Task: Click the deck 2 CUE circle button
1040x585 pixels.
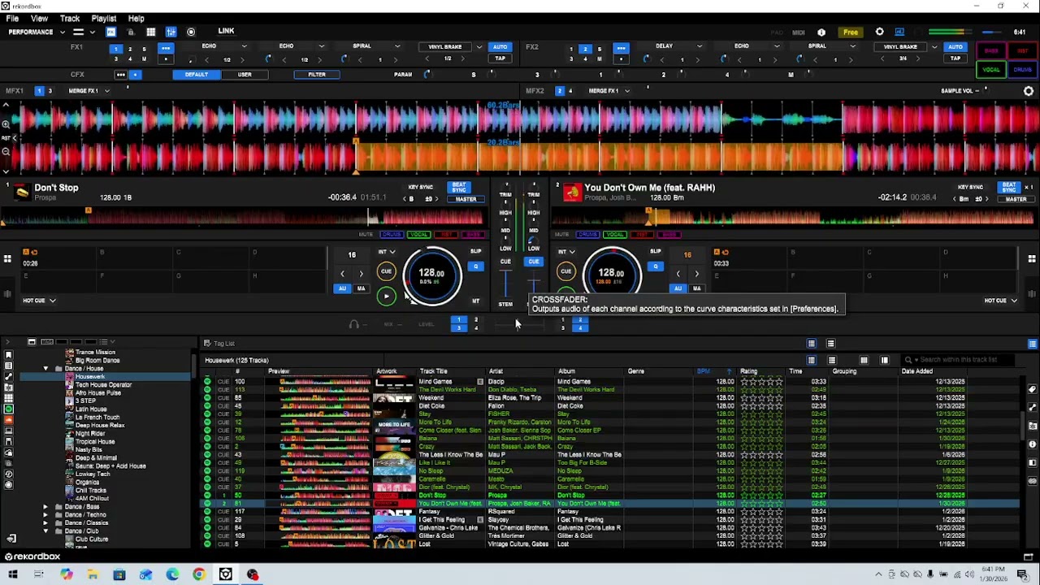Action: tap(566, 271)
